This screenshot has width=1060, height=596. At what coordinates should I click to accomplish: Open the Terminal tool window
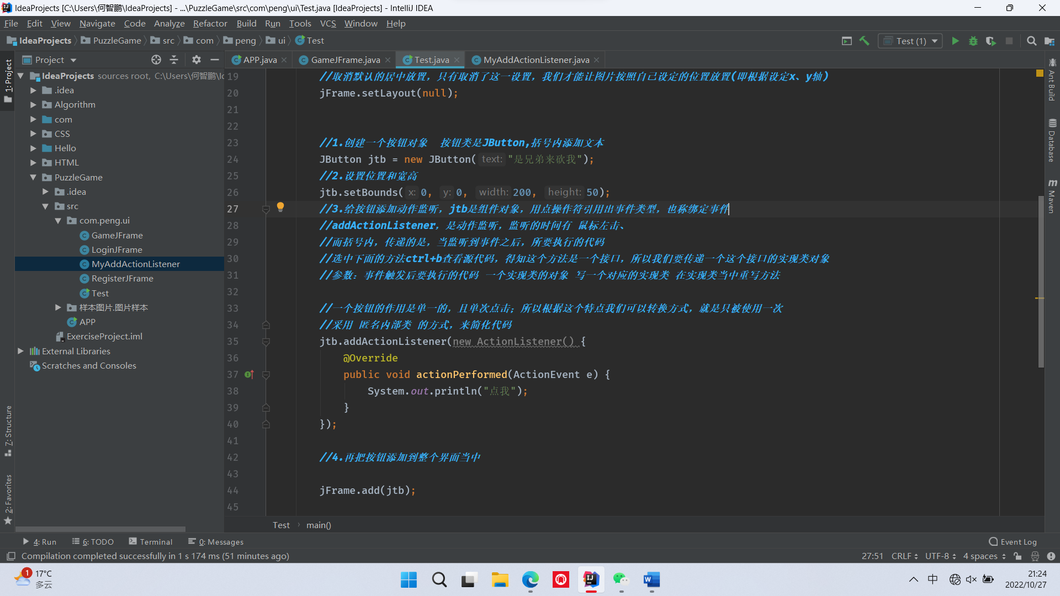coord(150,542)
